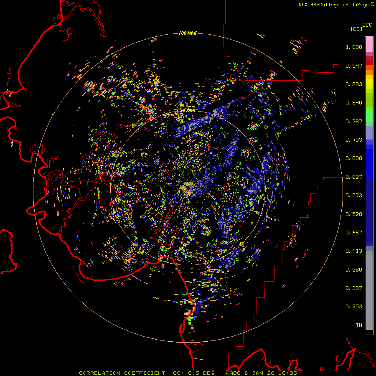Image resolution: width=376 pixels, height=376 pixels.
Task: Click the 0.787 scale value
Action: coord(354,121)
